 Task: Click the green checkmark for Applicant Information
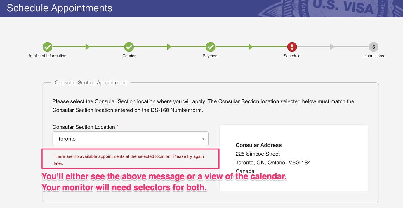(x=47, y=47)
